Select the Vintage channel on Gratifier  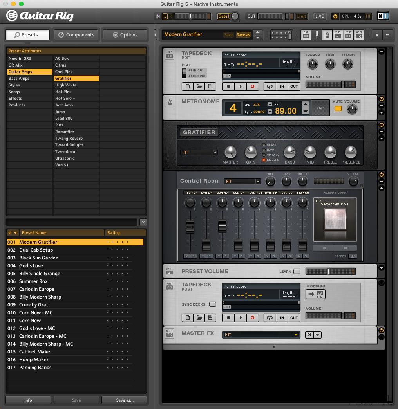pos(264,155)
